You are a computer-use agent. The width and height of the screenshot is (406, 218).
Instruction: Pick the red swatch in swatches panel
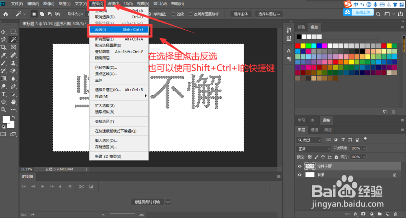pos(298,46)
